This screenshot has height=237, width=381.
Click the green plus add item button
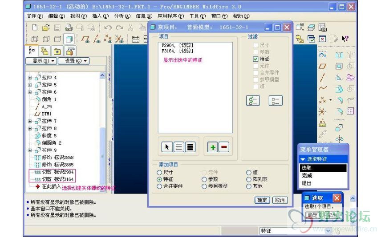point(213,147)
